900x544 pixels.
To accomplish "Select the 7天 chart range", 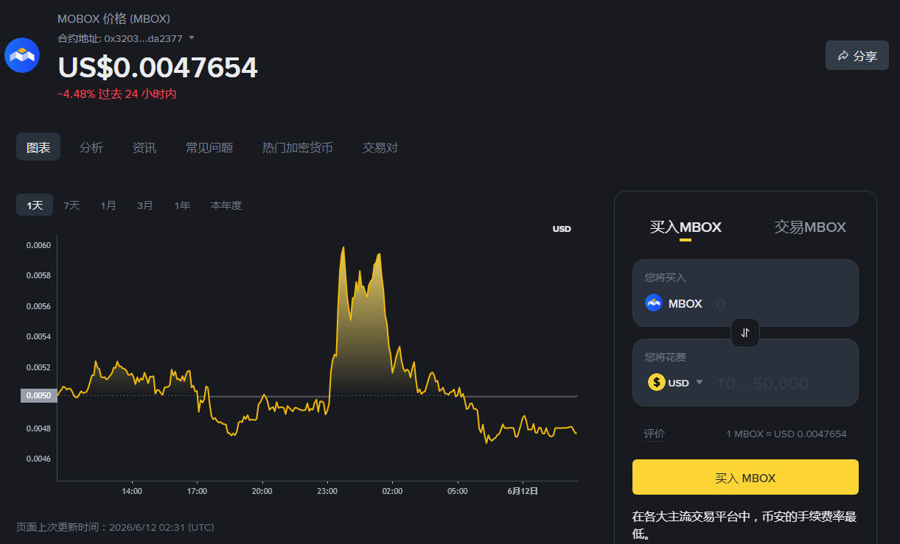I will click(71, 205).
